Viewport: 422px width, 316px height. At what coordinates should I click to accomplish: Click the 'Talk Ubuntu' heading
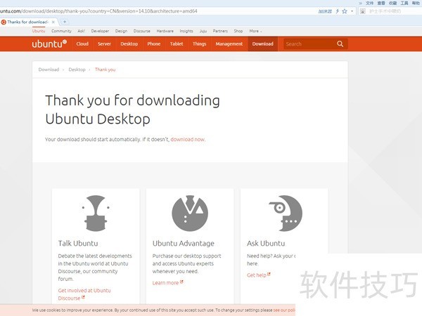pos(78,243)
